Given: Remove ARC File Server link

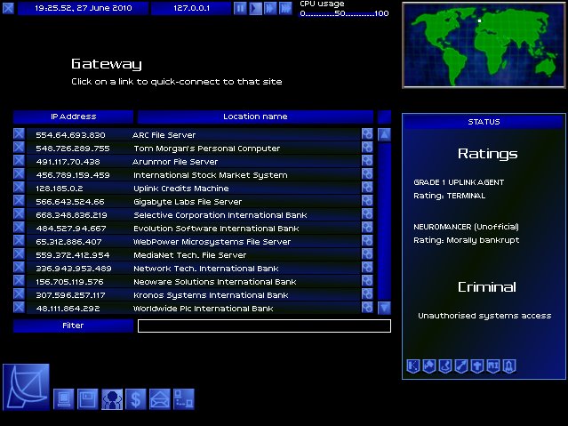Looking at the screenshot, I should point(20,134).
